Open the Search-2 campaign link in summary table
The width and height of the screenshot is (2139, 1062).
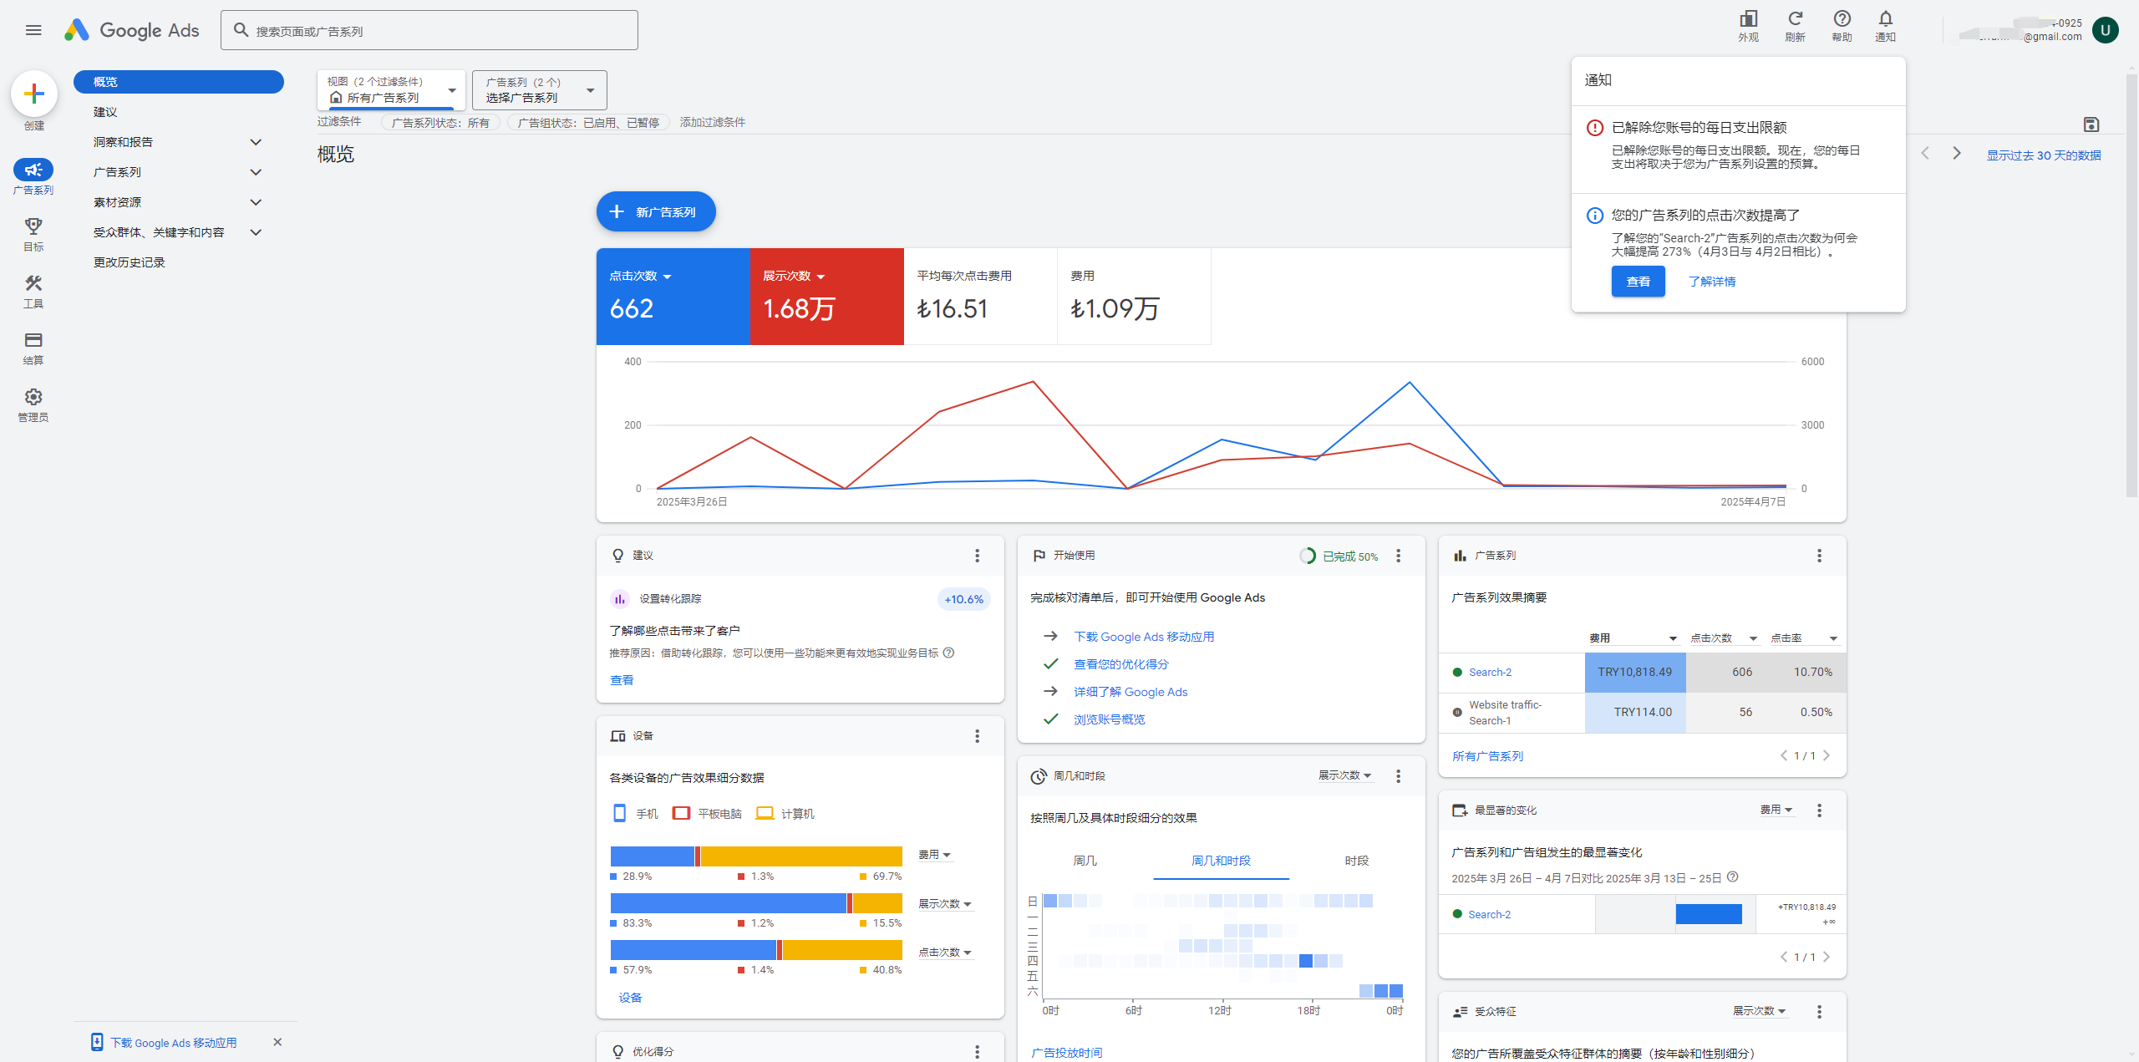click(x=1491, y=672)
